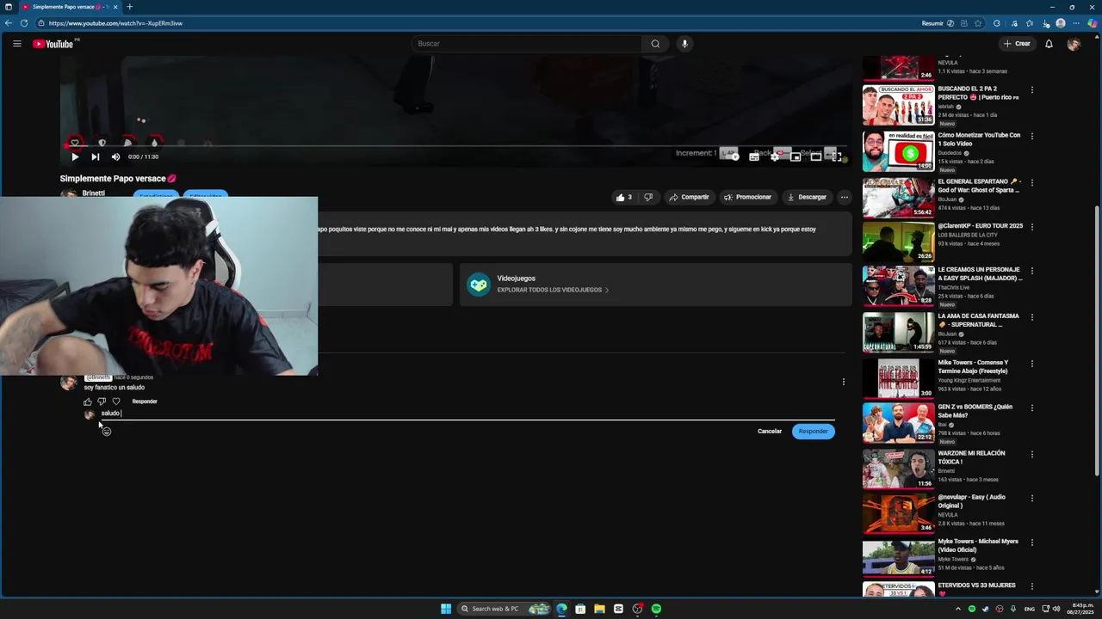The width and height of the screenshot is (1102, 619).
Task: Like the video with thumbs up
Action: tap(623, 197)
